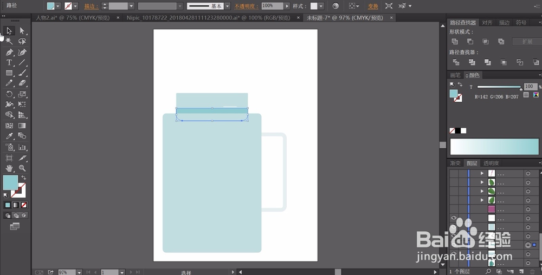Activate the Hand tool
Screen dimensions: 542x275
(x=9, y=168)
